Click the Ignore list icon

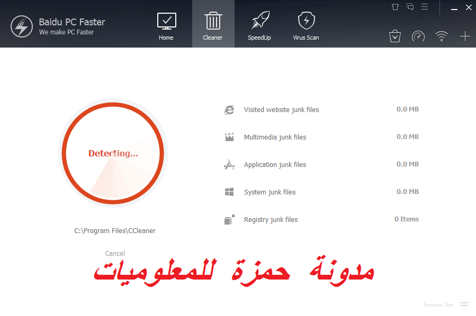[464, 304]
